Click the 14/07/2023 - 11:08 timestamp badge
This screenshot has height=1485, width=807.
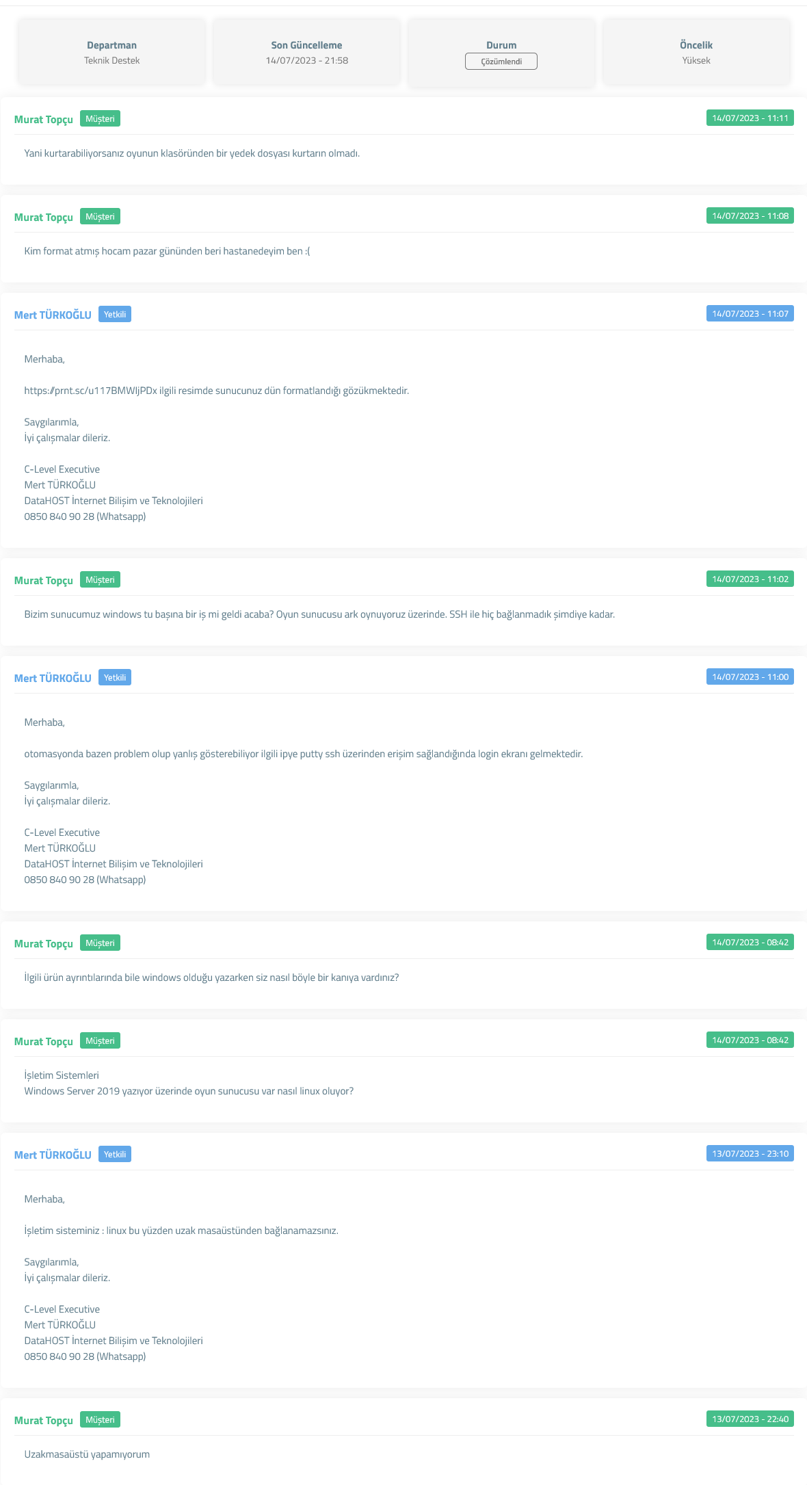pyautogui.click(x=750, y=216)
